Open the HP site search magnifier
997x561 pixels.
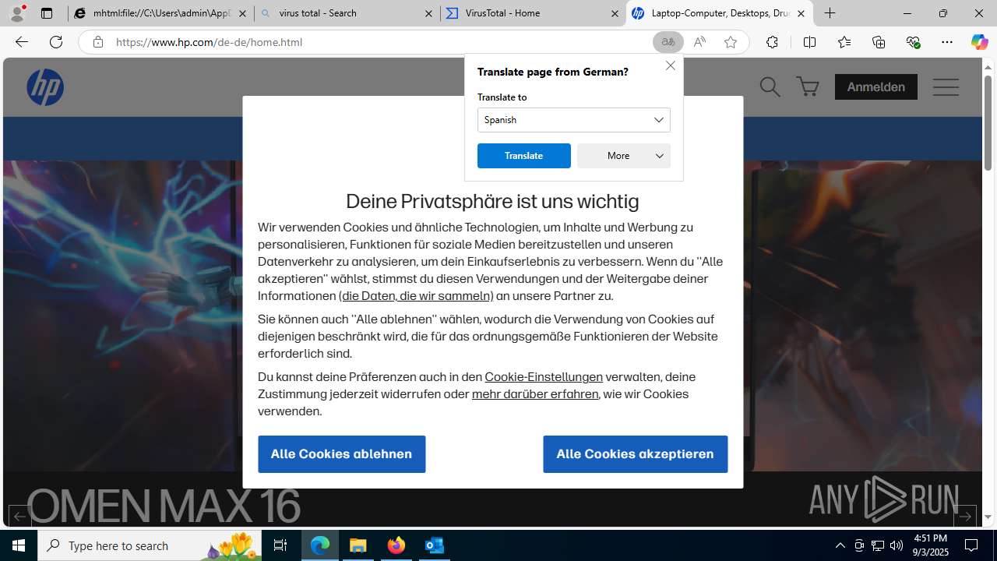coord(770,86)
